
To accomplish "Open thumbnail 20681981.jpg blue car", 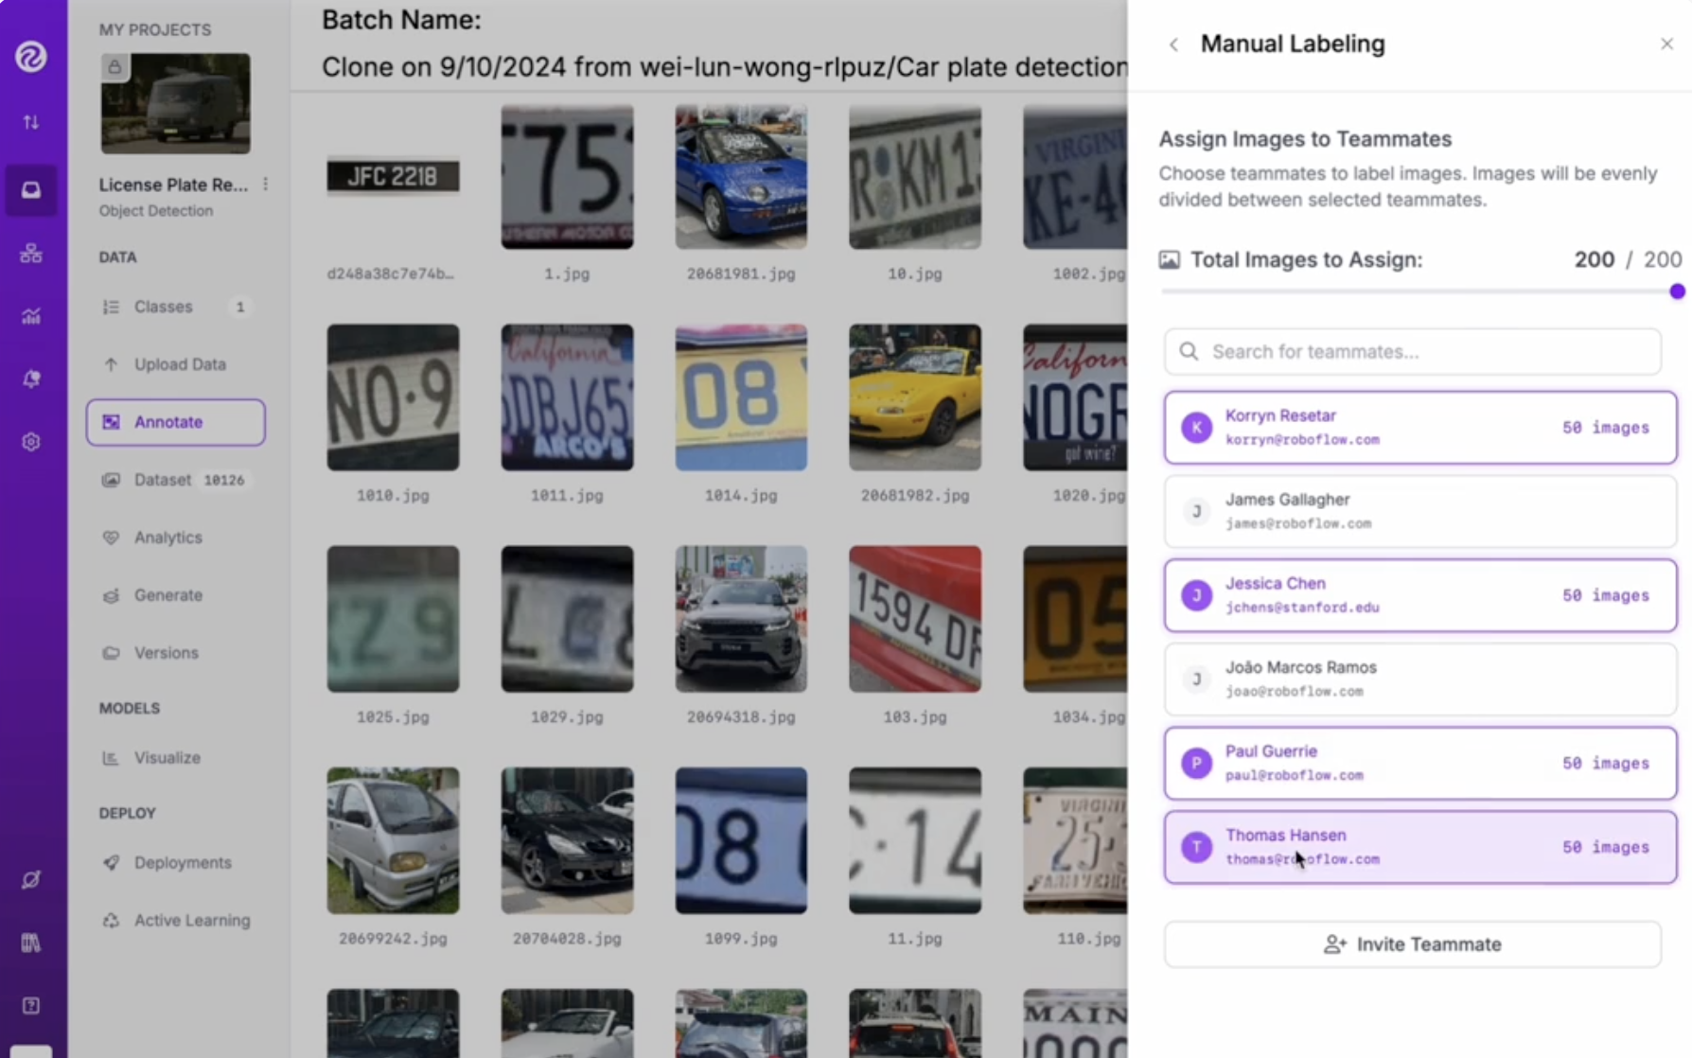I will pyautogui.click(x=741, y=177).
